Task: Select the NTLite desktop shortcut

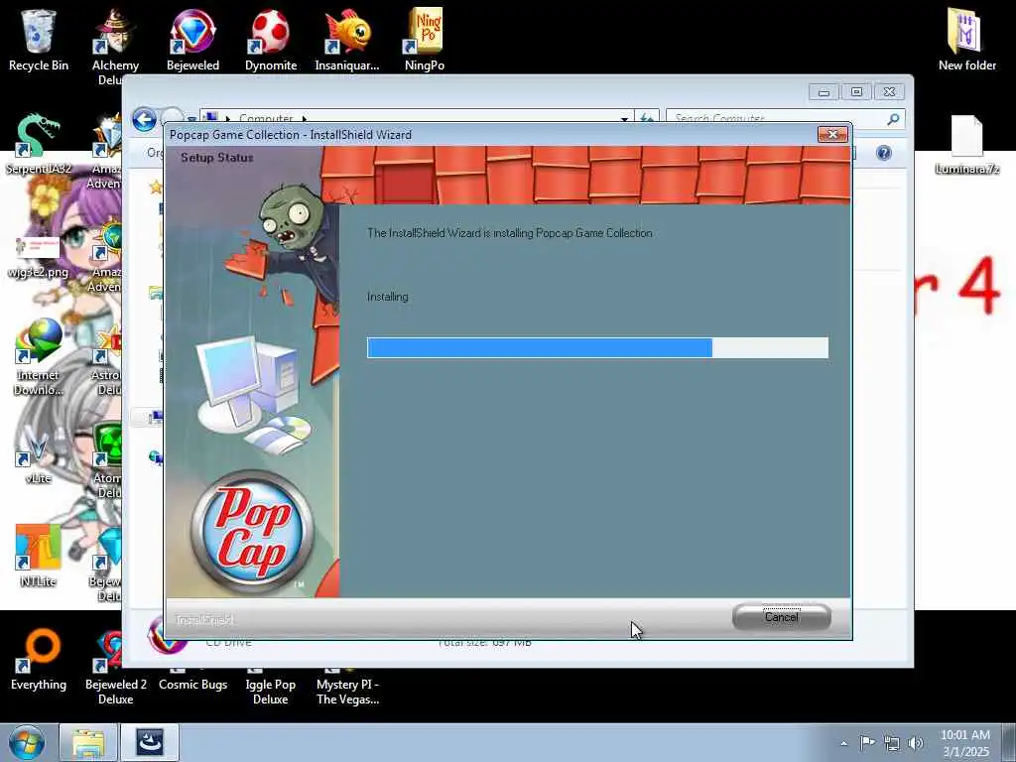Action: pyautogui.click(x=39, y=556)
